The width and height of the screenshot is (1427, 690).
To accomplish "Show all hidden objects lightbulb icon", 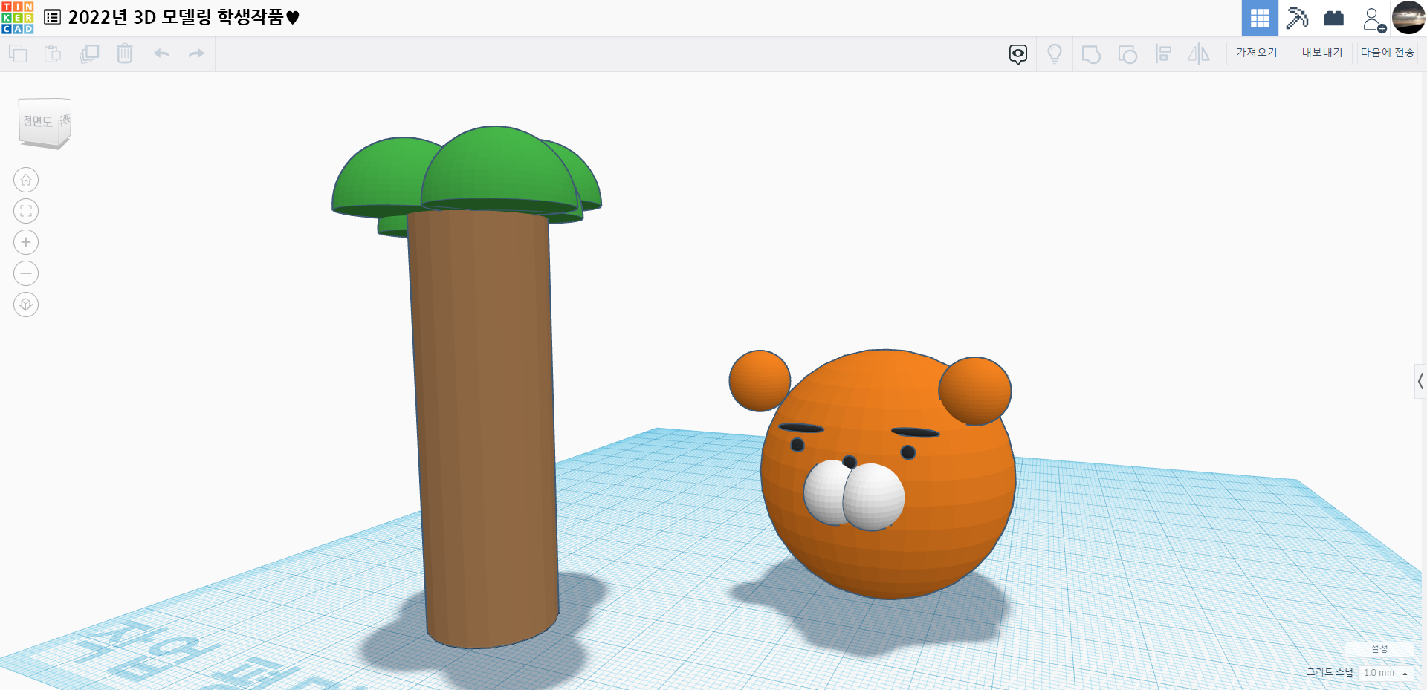I will coord(1055,54).
